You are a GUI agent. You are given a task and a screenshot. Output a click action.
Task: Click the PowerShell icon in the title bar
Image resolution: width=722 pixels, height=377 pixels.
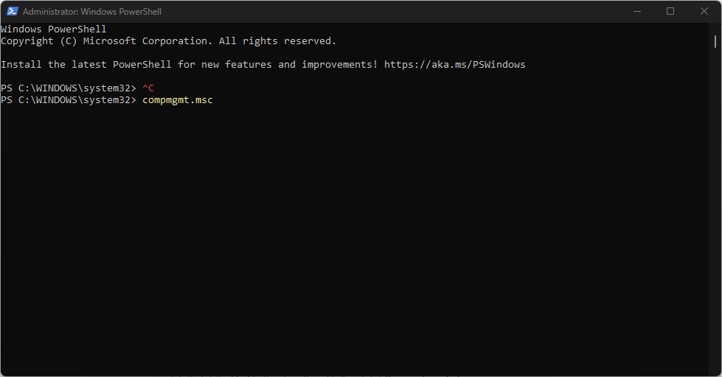pyautogui.click(x=13, y=12)
